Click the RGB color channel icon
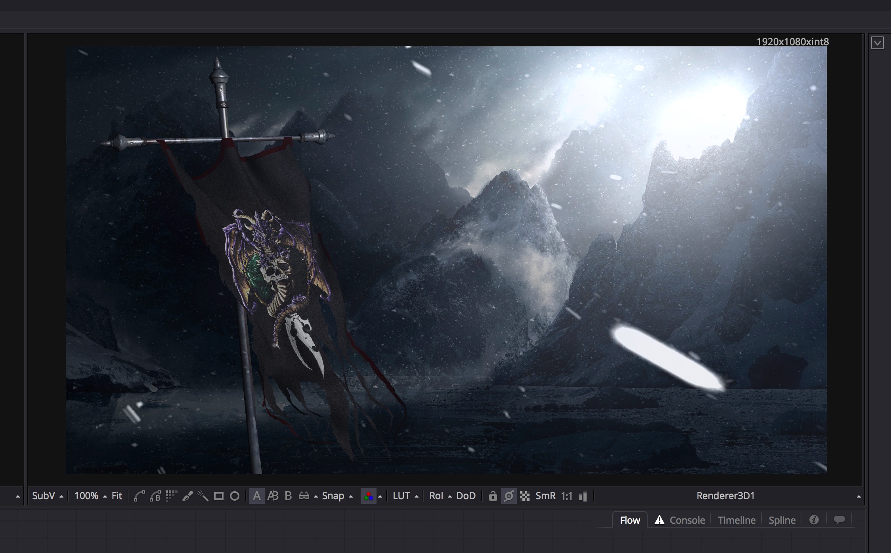Image resolution: width=891 pixels, height=553 pixels. pos(368,496)
